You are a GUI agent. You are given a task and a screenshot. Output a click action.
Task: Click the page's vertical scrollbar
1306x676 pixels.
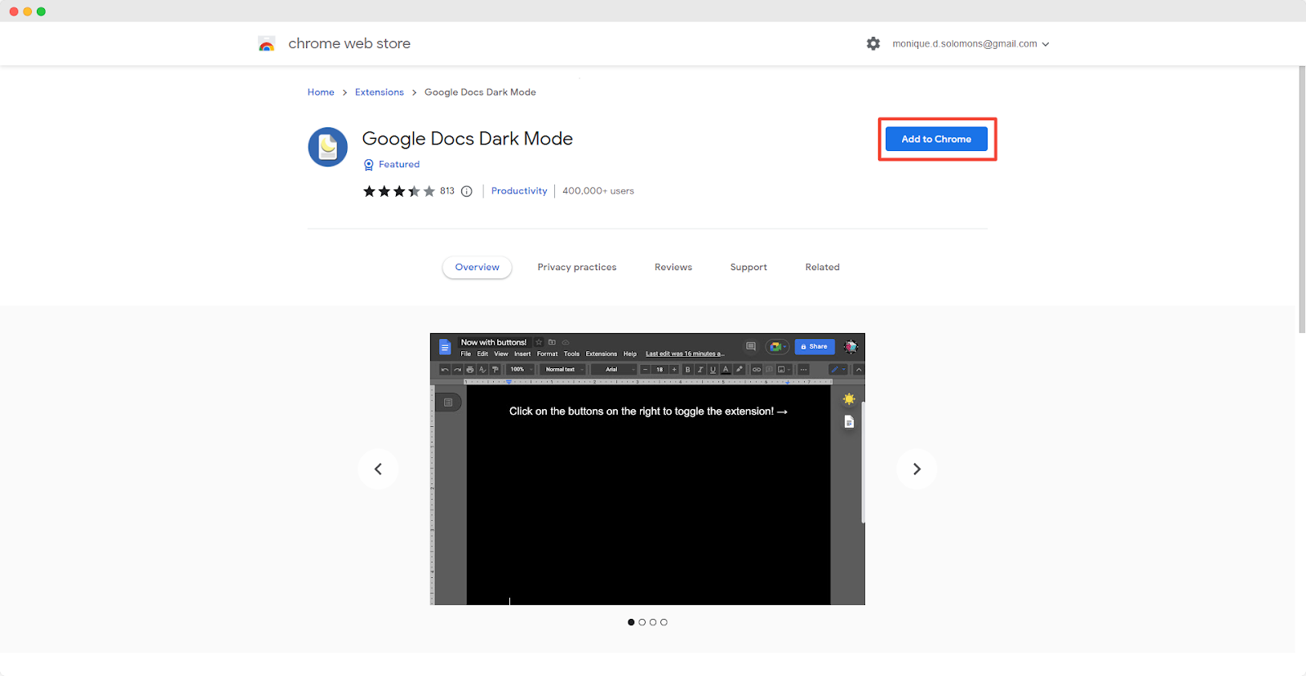[1301, 200]
